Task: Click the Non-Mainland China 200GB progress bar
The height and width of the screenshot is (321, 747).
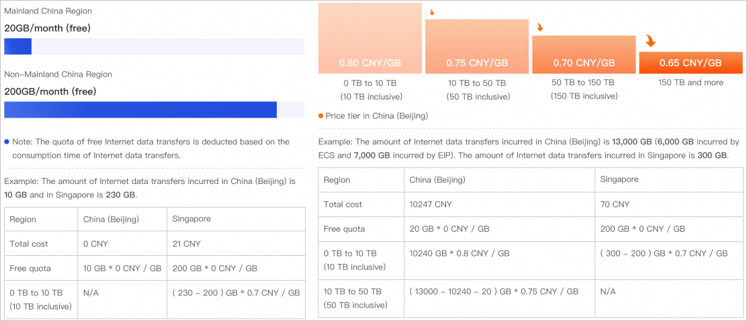Action: [x=154, y=109]
